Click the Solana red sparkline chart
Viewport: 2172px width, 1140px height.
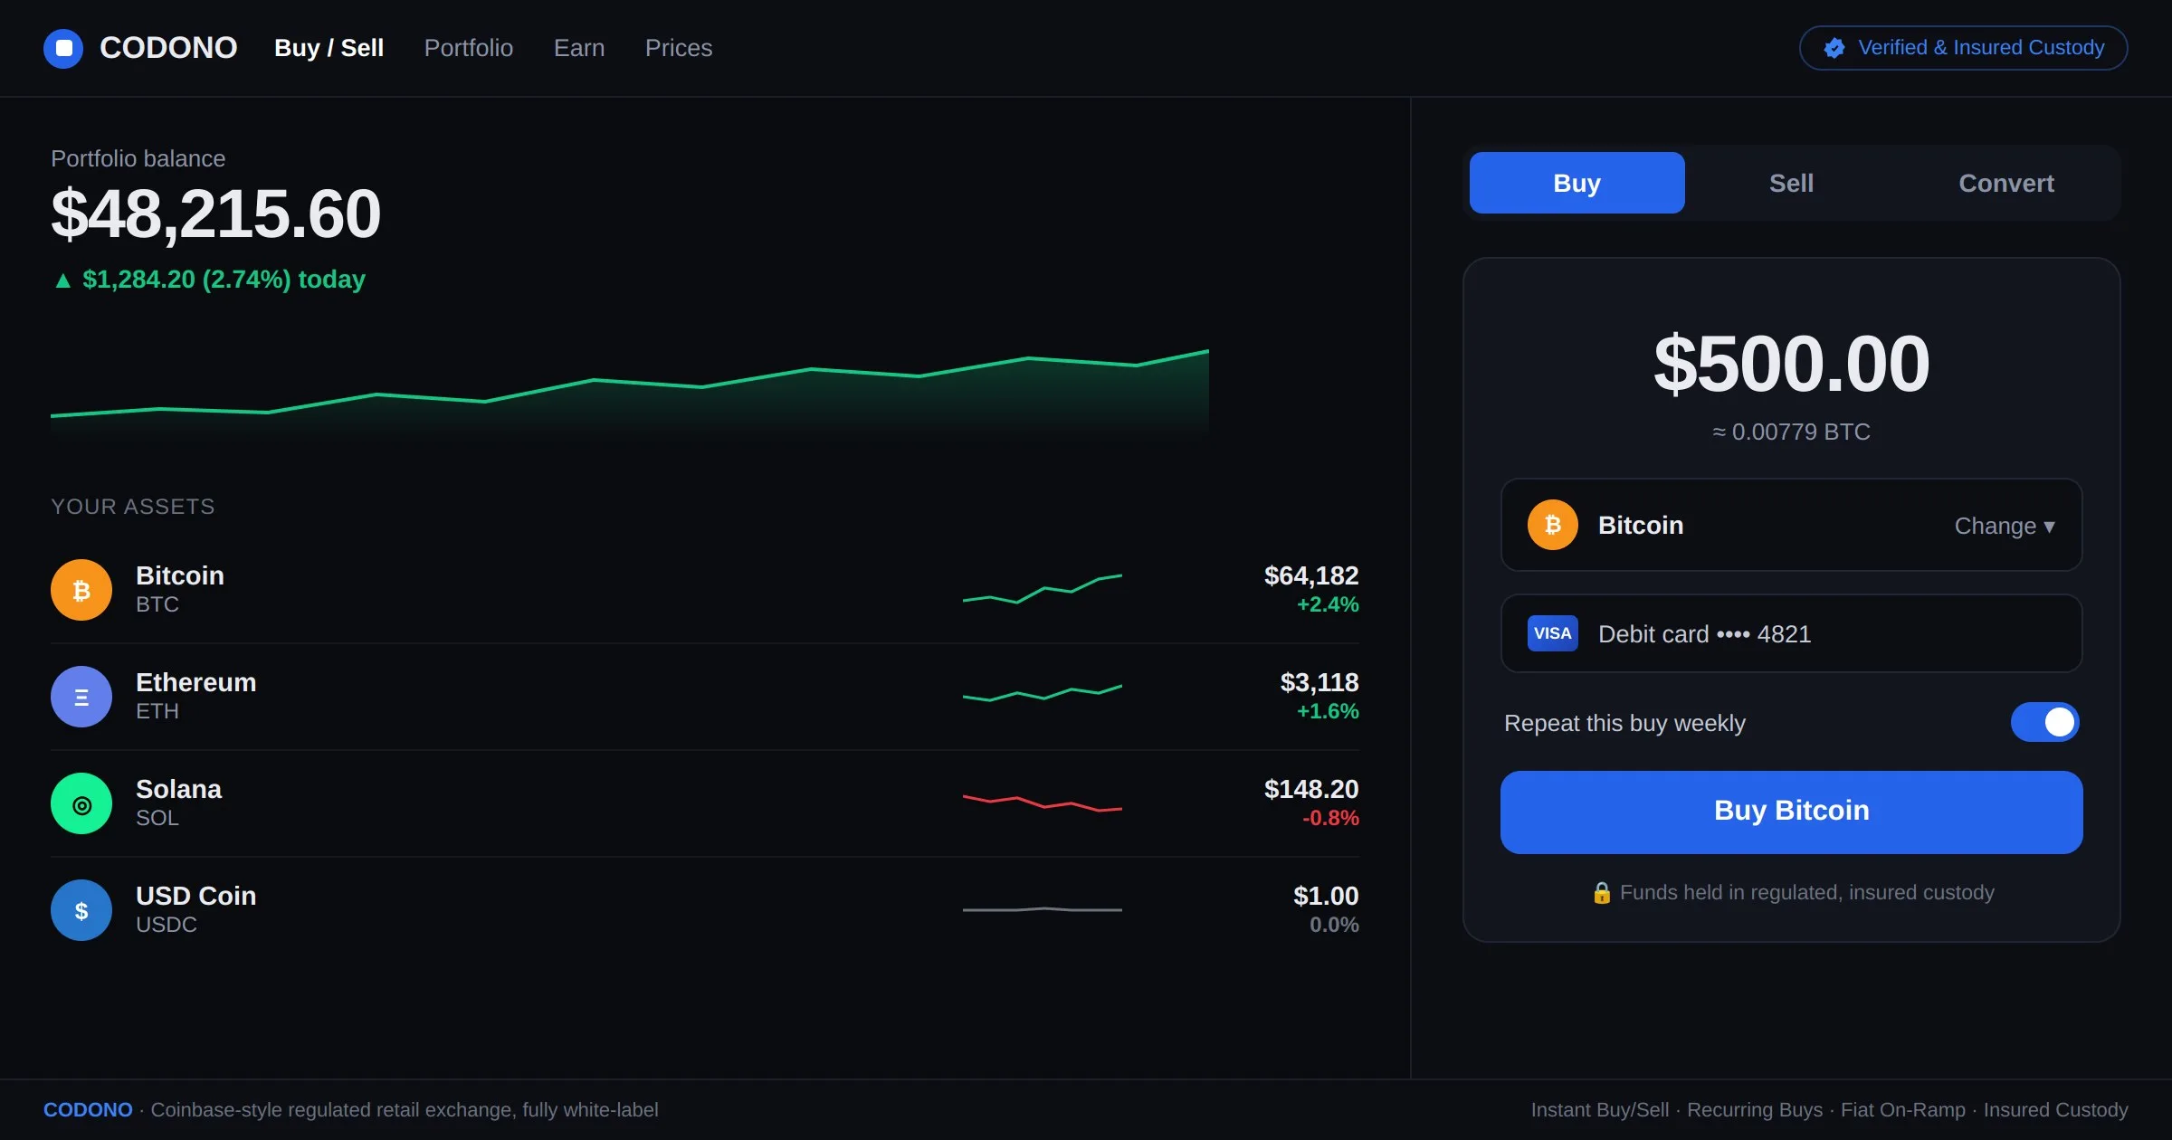(1043, 803)
